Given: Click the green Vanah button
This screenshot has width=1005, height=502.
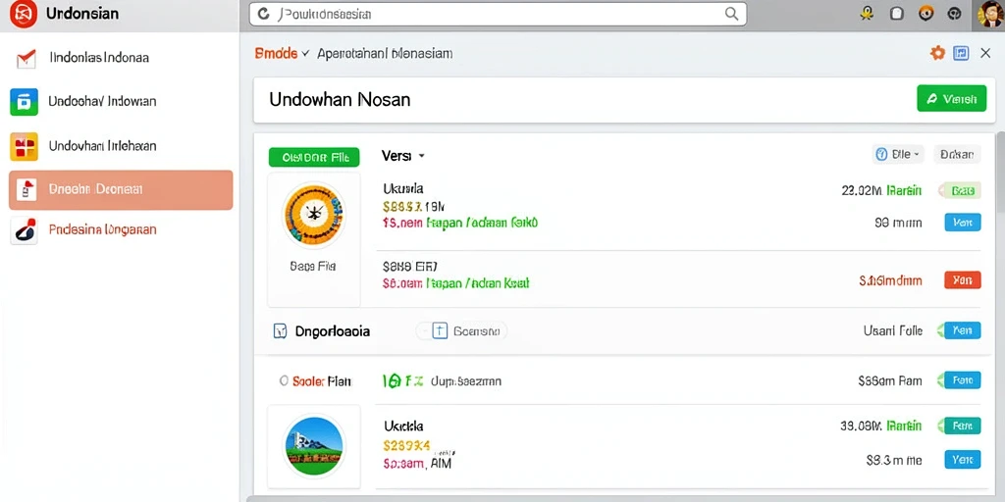Looking at the screenshot, I should [951, 99].
